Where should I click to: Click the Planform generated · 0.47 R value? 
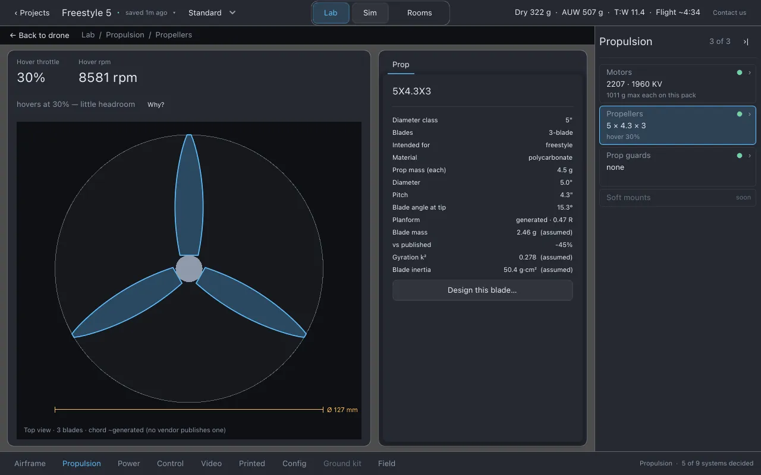tap(544, 220)
